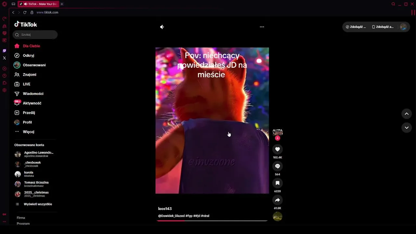
Task: Select the TikTok browser tab
Action: (38, 4)
